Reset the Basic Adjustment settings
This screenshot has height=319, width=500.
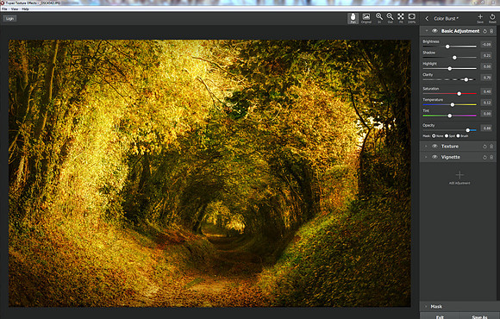484,31
